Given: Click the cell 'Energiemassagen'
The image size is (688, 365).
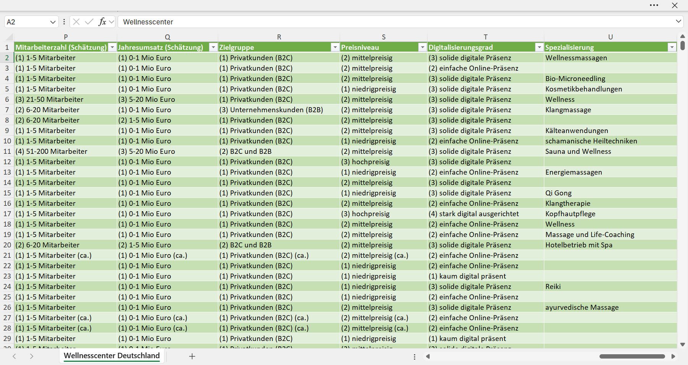Looking at the screenshot, I should pos(610,172).
